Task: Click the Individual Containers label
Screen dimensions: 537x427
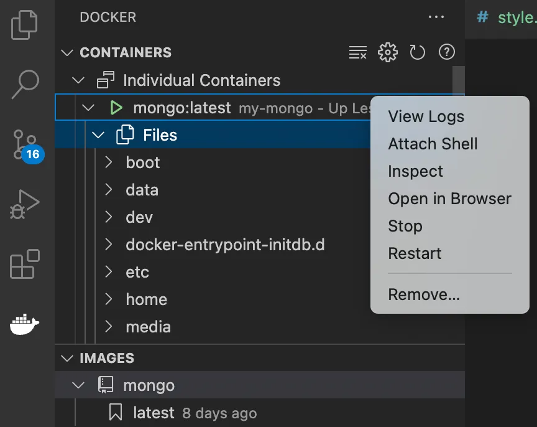Action: tap(202, 80)
